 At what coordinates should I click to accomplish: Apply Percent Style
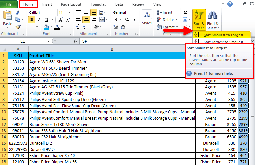[x=127, y=20]
